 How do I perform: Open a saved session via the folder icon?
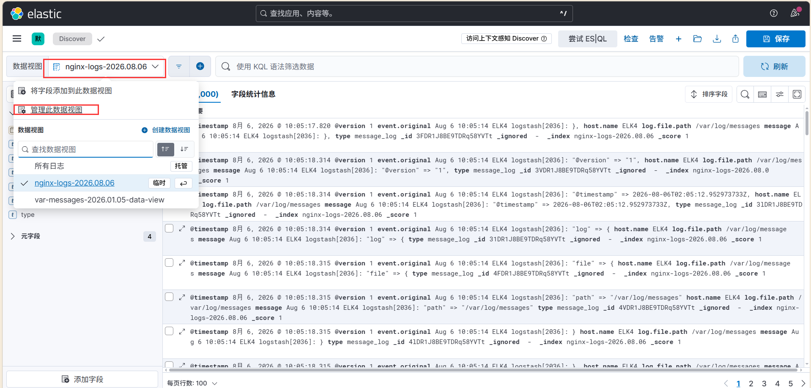pos(698,39)
